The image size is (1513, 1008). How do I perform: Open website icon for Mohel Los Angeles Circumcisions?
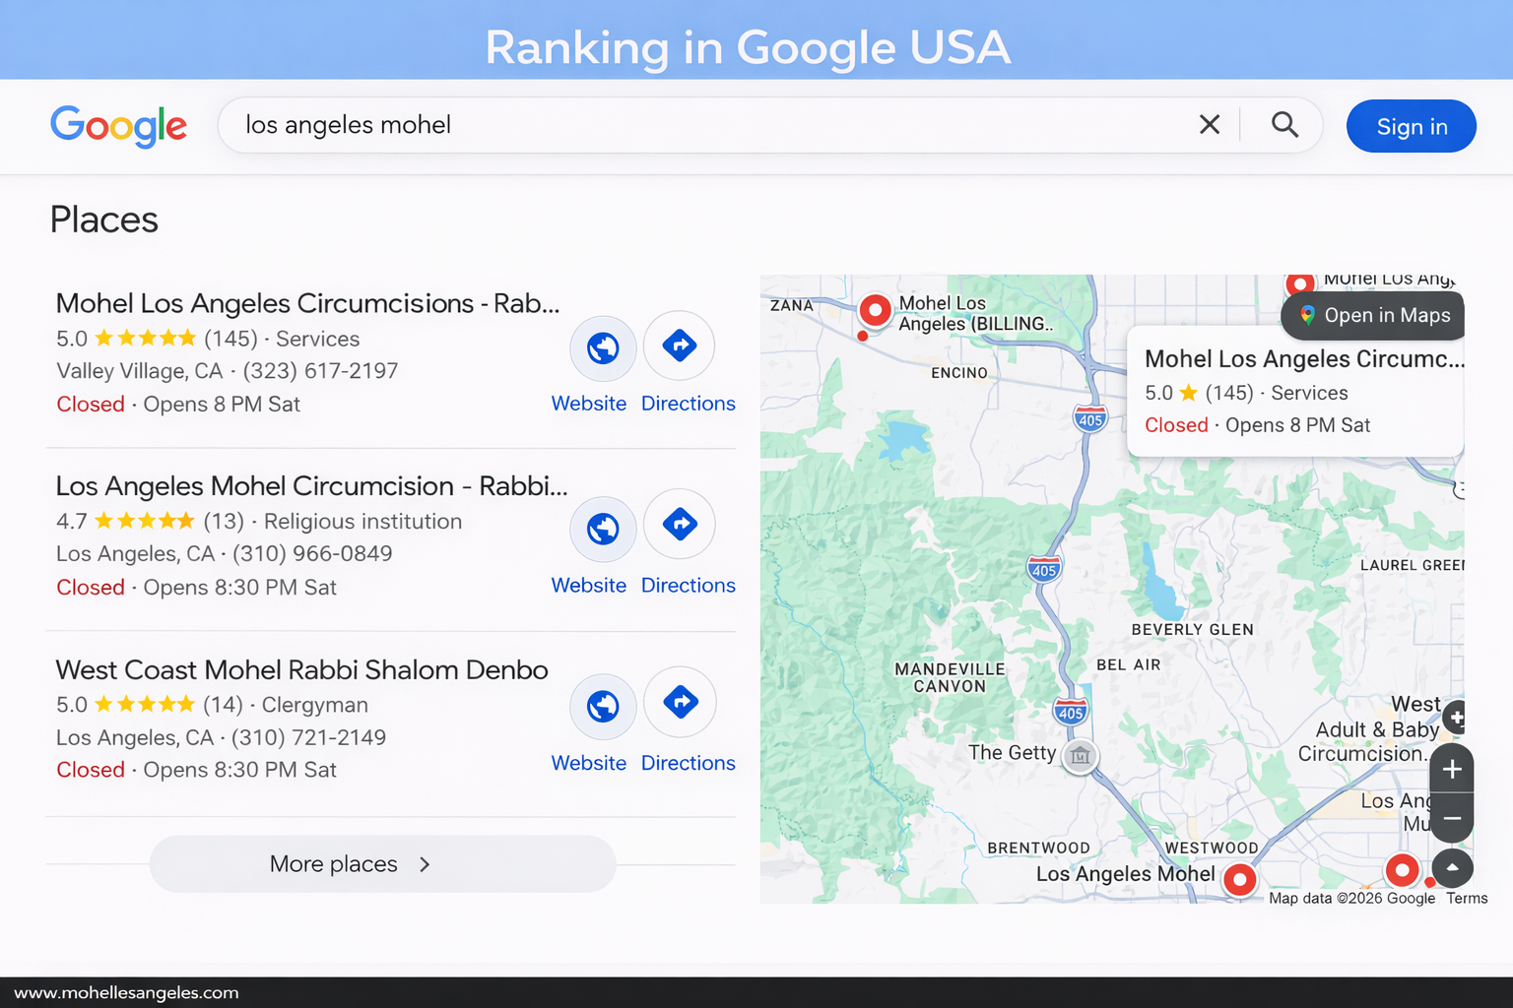coord(603,347)
